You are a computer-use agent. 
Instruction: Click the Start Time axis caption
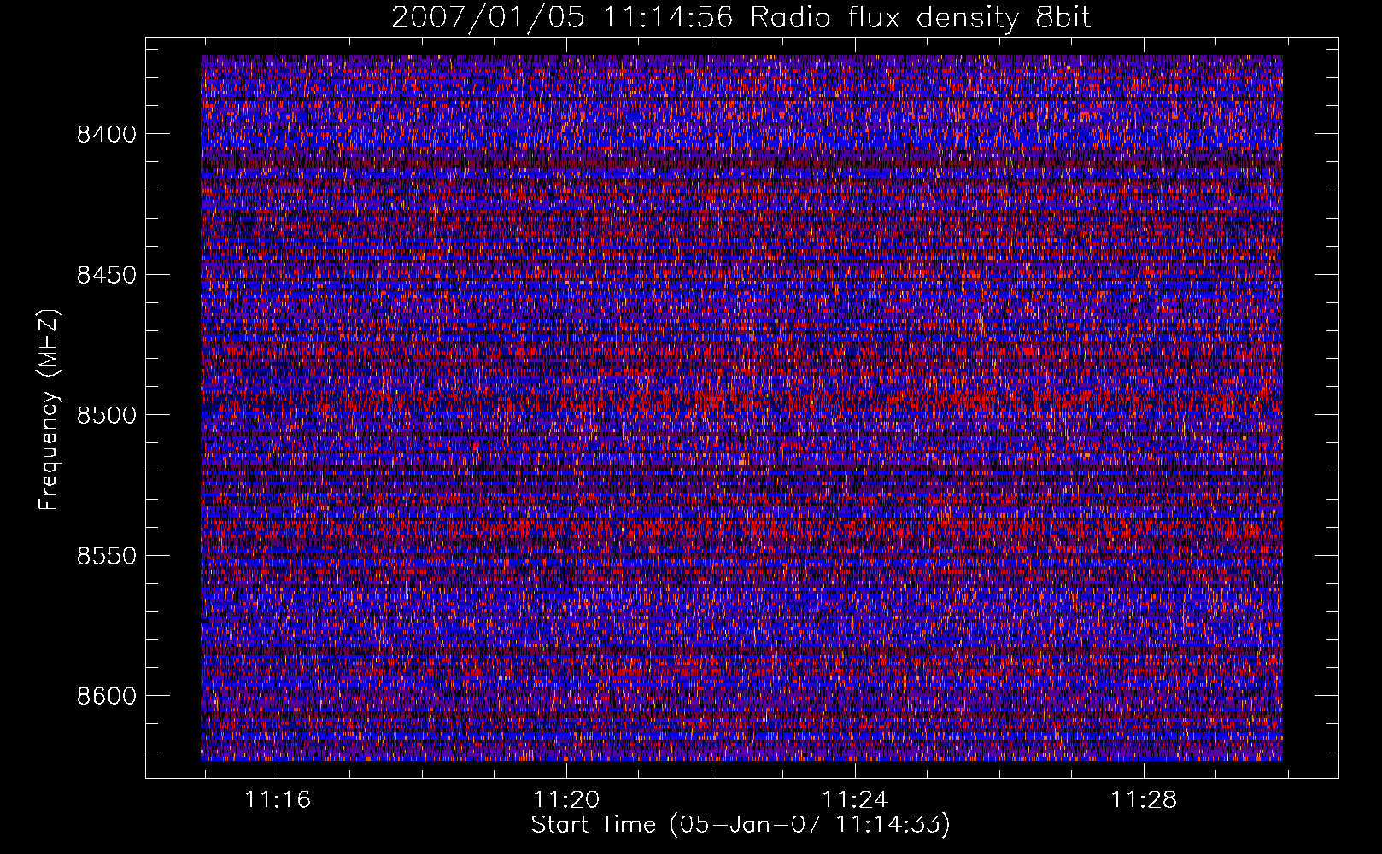741,825
